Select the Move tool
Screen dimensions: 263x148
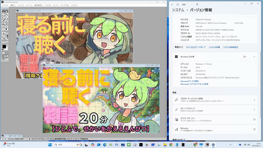point(7,15)
